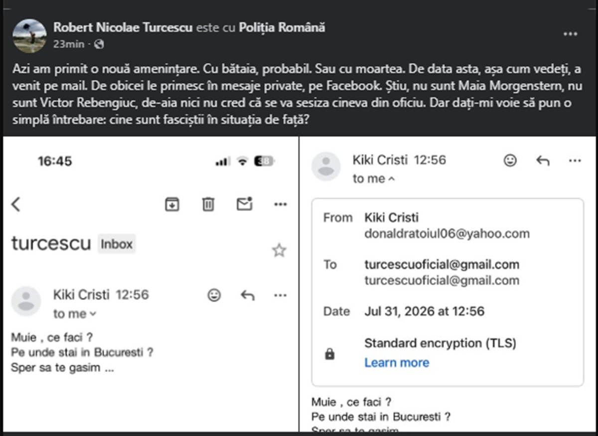Image resolution: width=598 pixels, height=436 pixels.
Task: Reply using the arrow in the right email pane
Action: 543,160
